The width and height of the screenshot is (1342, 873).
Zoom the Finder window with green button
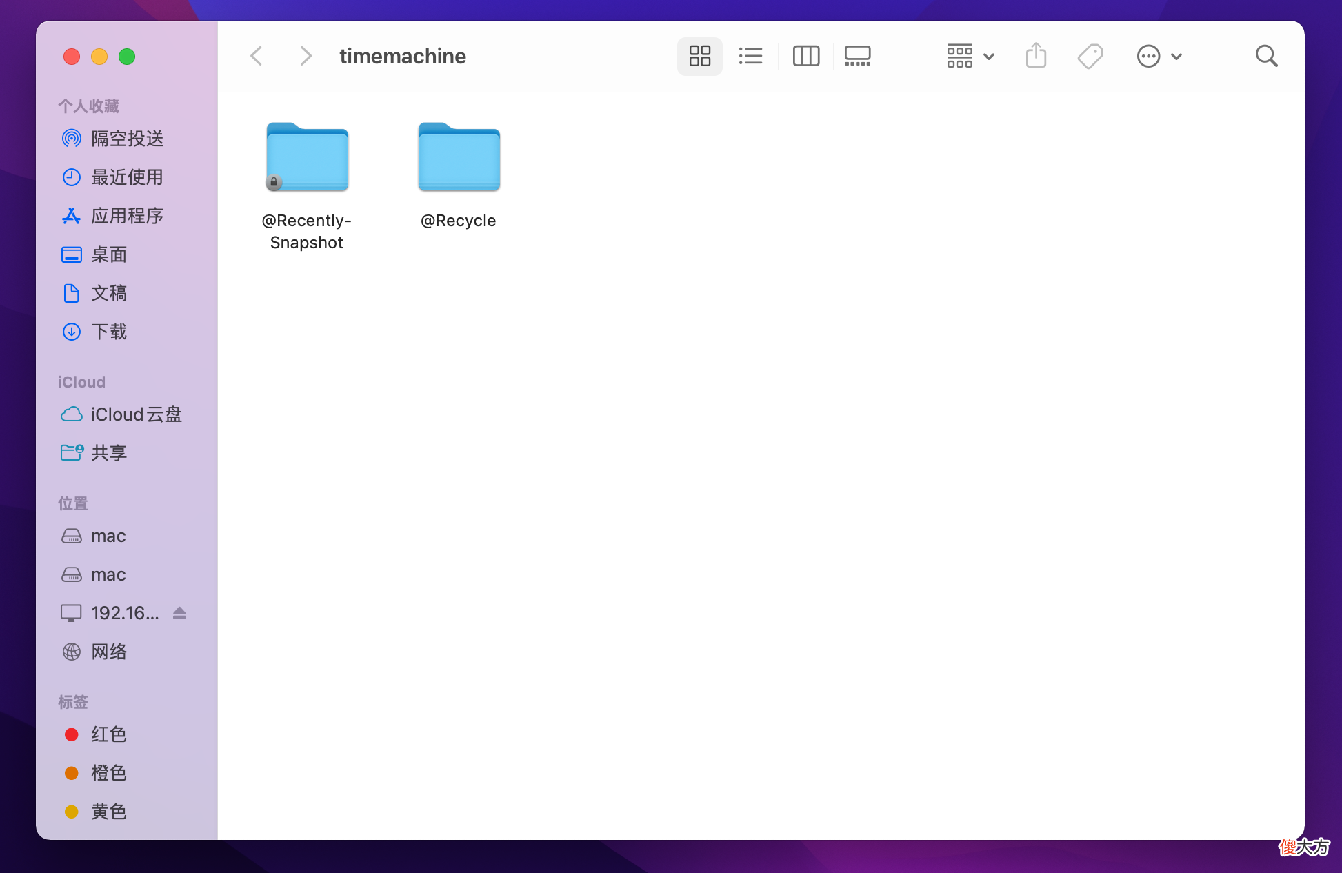coord(127,57)
